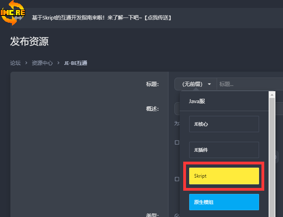Select the JE插件 prefix option
The width and height of the screenshot is (283, 217).
tap(224, 150)
